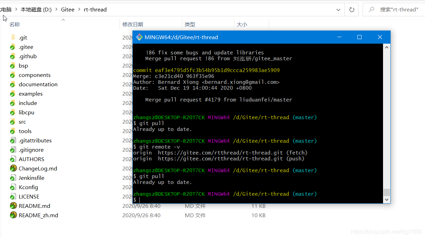Click the 11 KB size cell
Screen dimensions: 425x238
(x=258, y=206)
